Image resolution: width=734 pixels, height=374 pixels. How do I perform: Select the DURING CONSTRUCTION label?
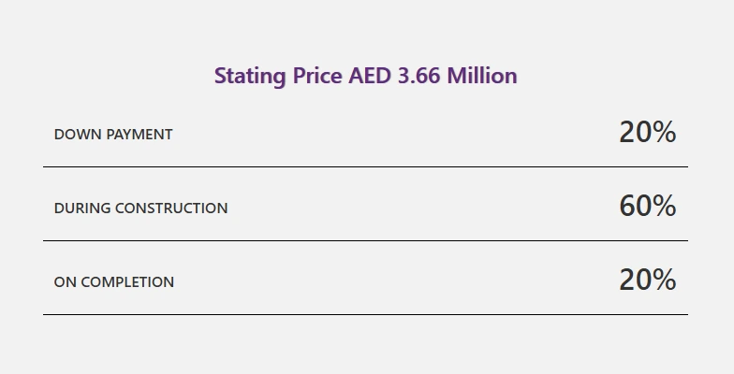pos(140,208)
